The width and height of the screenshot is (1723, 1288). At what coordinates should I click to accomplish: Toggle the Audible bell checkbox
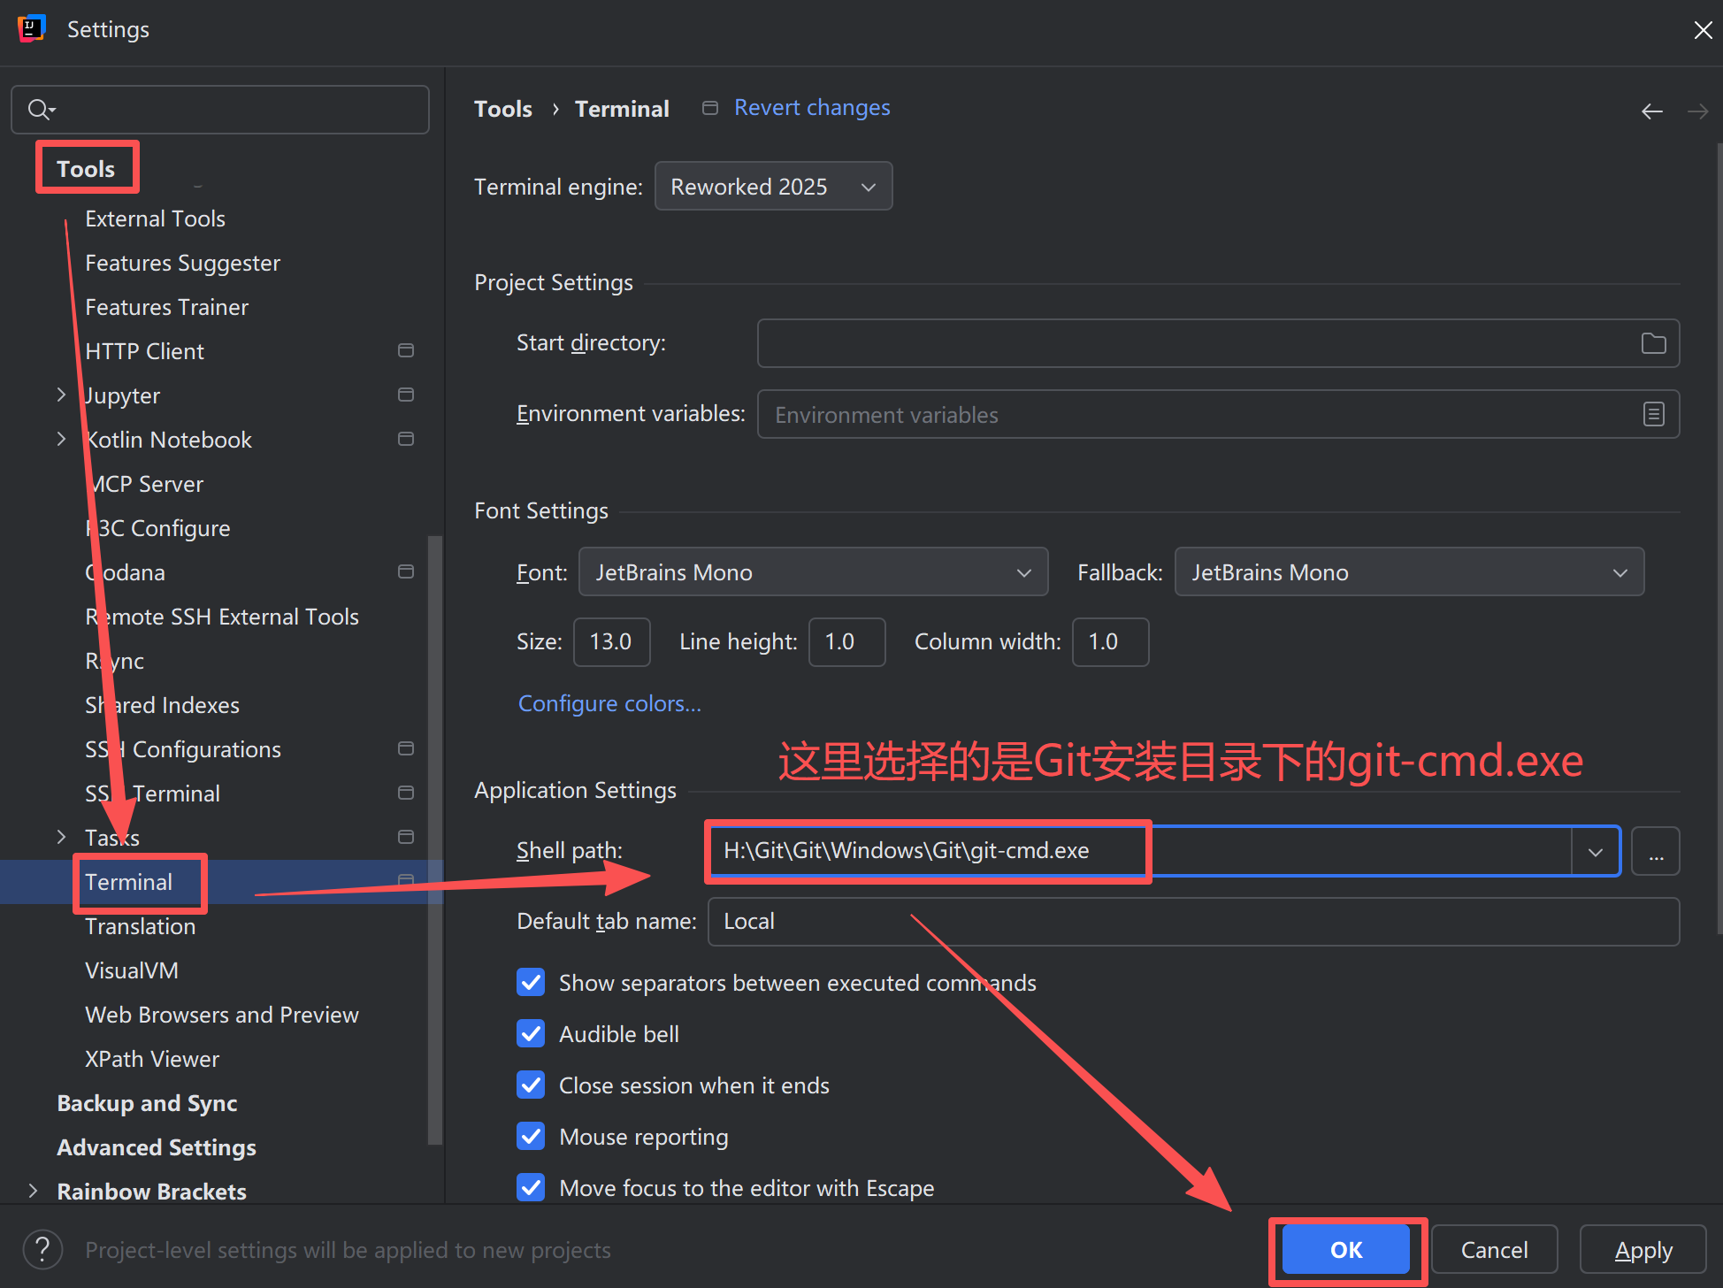531,1034
